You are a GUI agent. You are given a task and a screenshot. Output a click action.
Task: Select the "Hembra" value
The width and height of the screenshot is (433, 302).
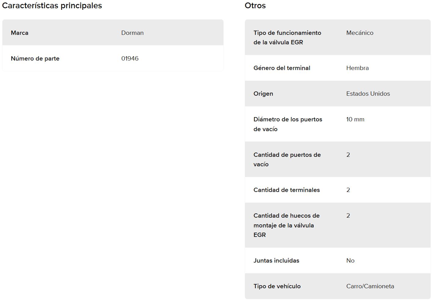tap(357, 68)
